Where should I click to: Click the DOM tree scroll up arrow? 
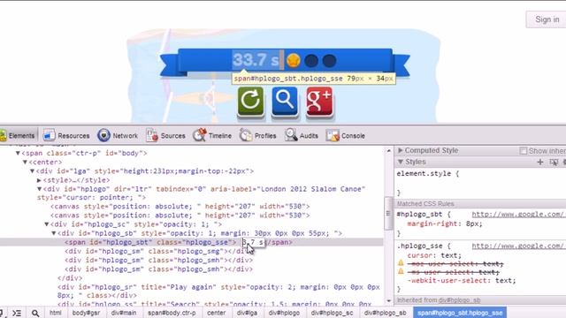tap(389, 151)
